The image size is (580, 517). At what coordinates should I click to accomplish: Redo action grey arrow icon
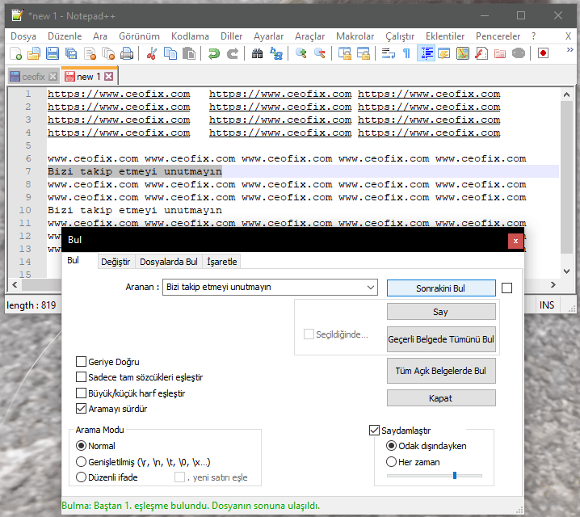coord(233,53)
